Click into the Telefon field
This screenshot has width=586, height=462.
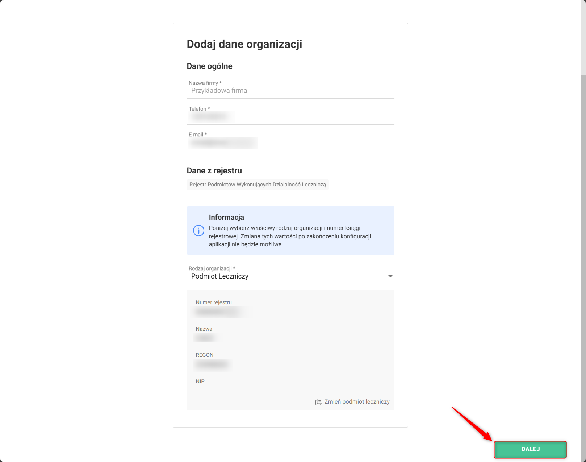tap(290, 116)
